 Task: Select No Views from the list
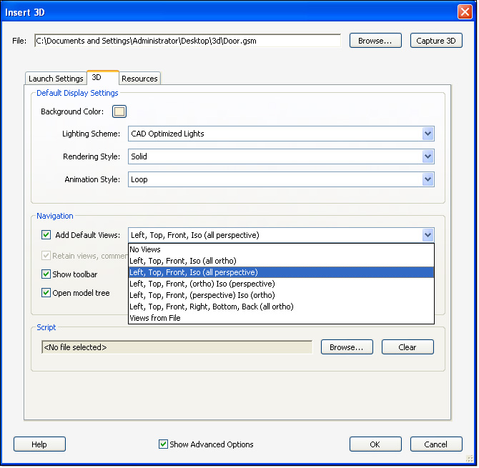[145, 249]
